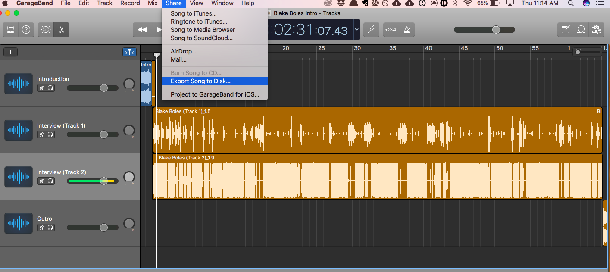The height and width of the screenshot is (272, 610).
Task: Add a new track with plus button
Action: click(x=11, y=52)
